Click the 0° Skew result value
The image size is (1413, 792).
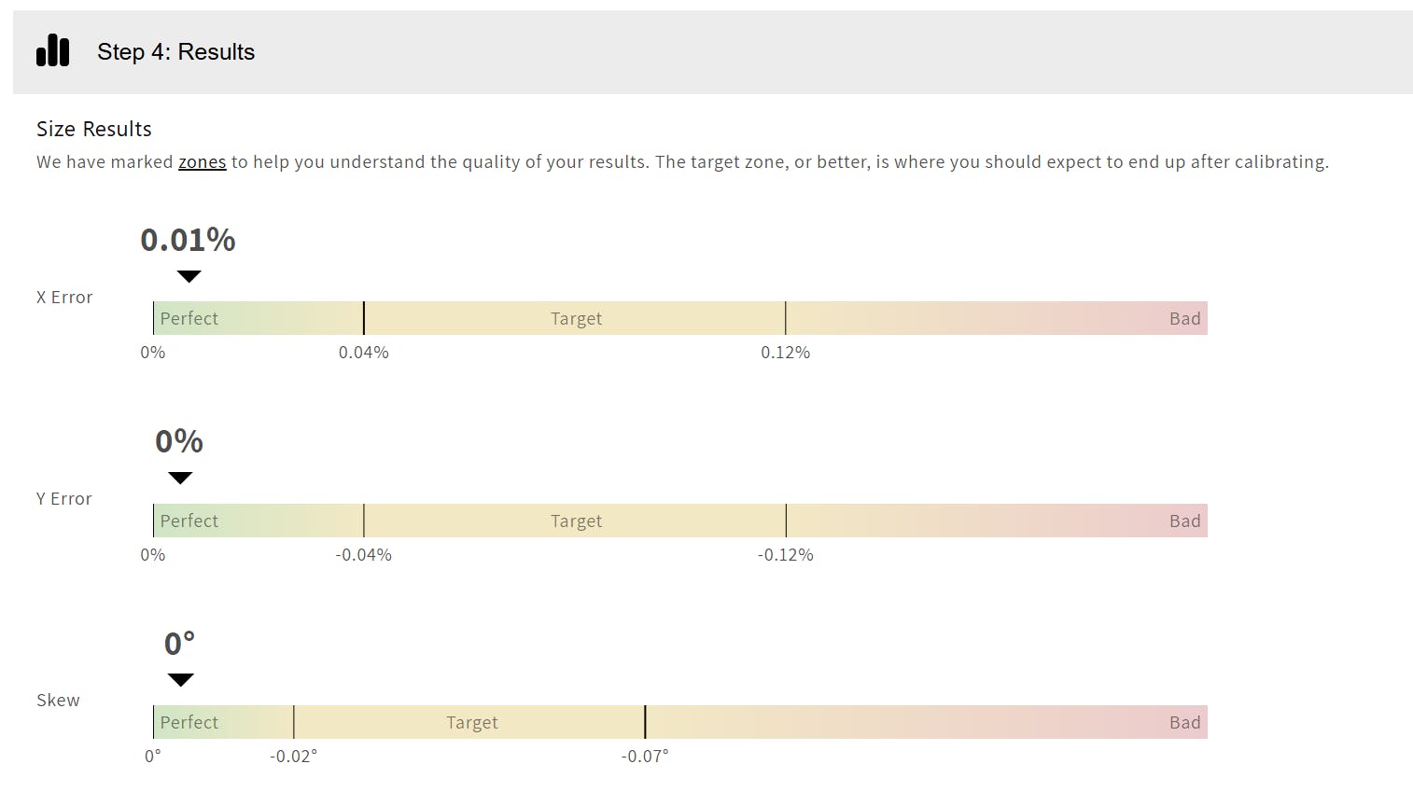[179, 644]
